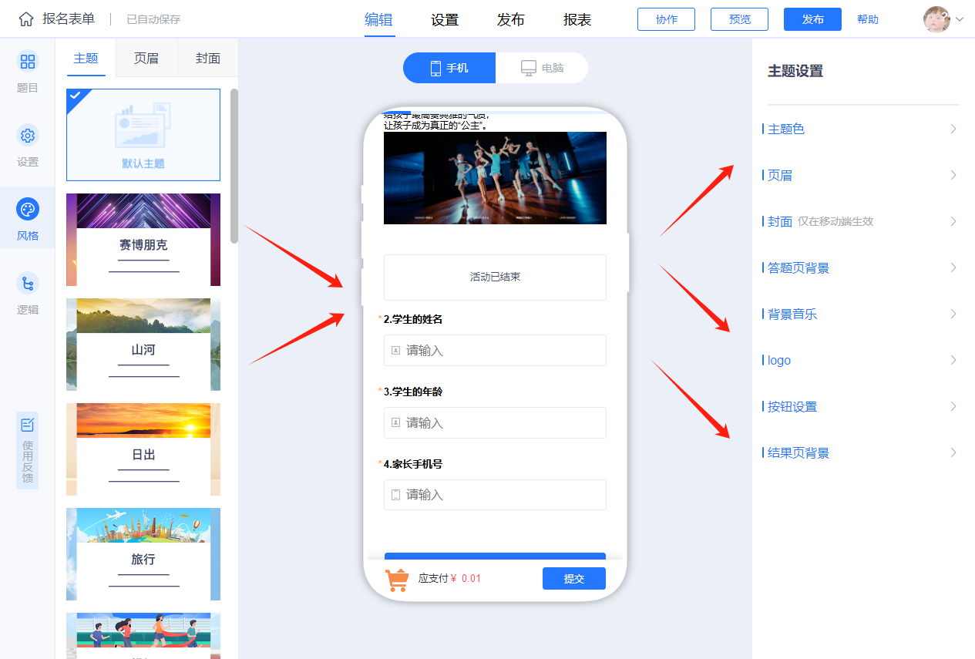
Task: Go to the 报表 top tab
Action: coord(577,20)
